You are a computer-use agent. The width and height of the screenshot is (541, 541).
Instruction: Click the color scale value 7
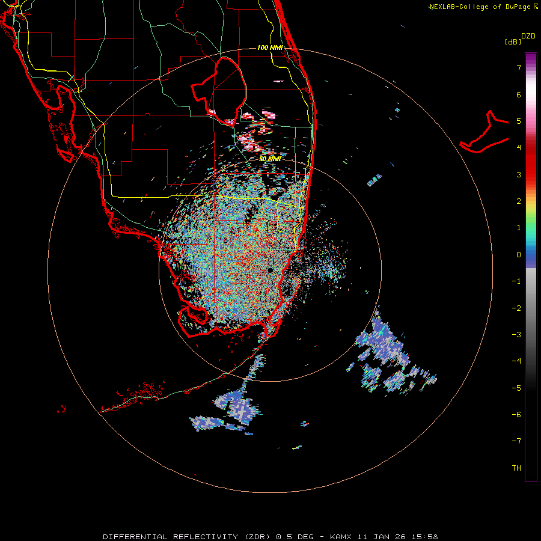519,67
